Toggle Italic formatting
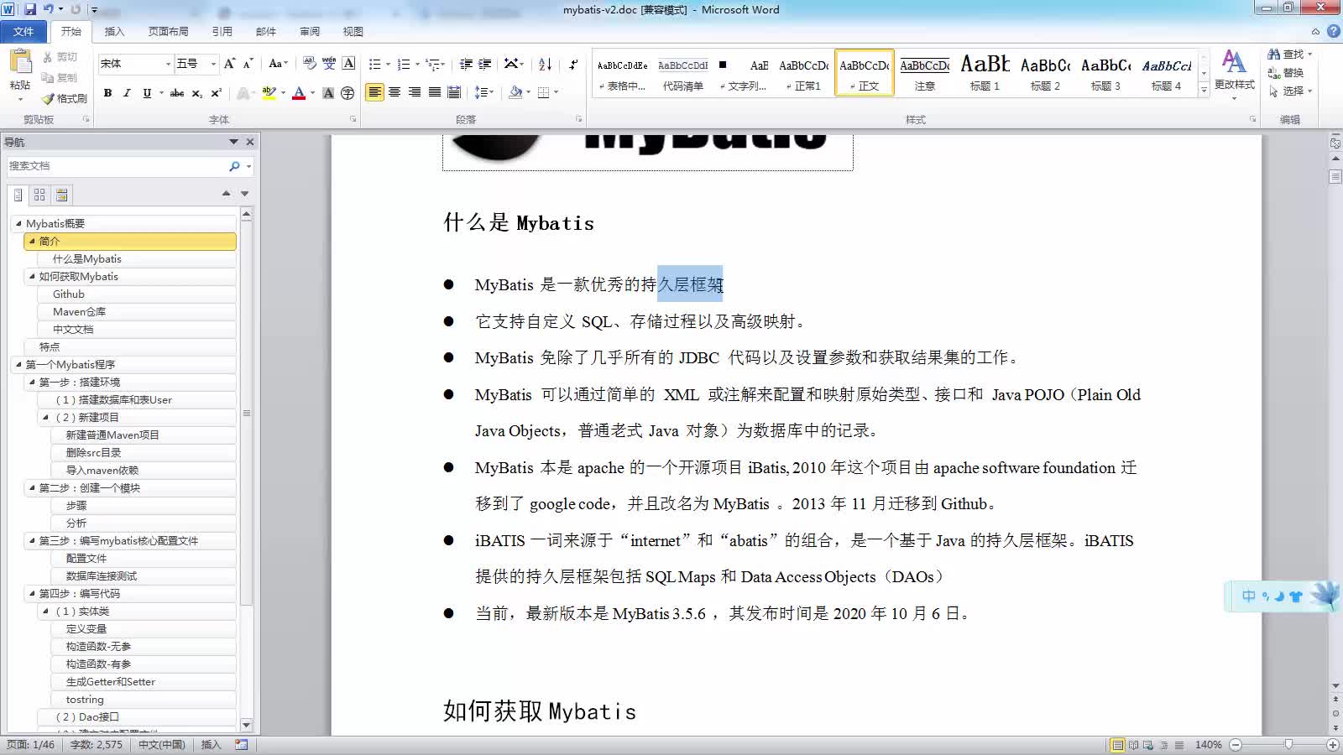 tap(127, 93)
